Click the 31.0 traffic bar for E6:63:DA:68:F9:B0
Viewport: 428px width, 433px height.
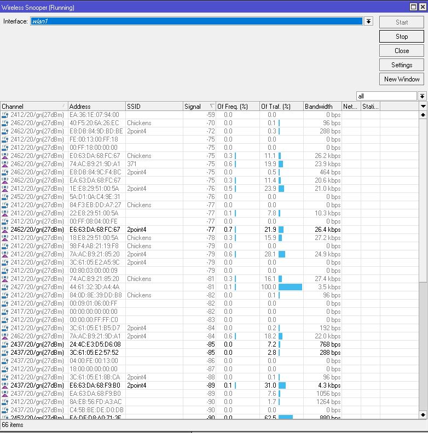coord(282,385)
